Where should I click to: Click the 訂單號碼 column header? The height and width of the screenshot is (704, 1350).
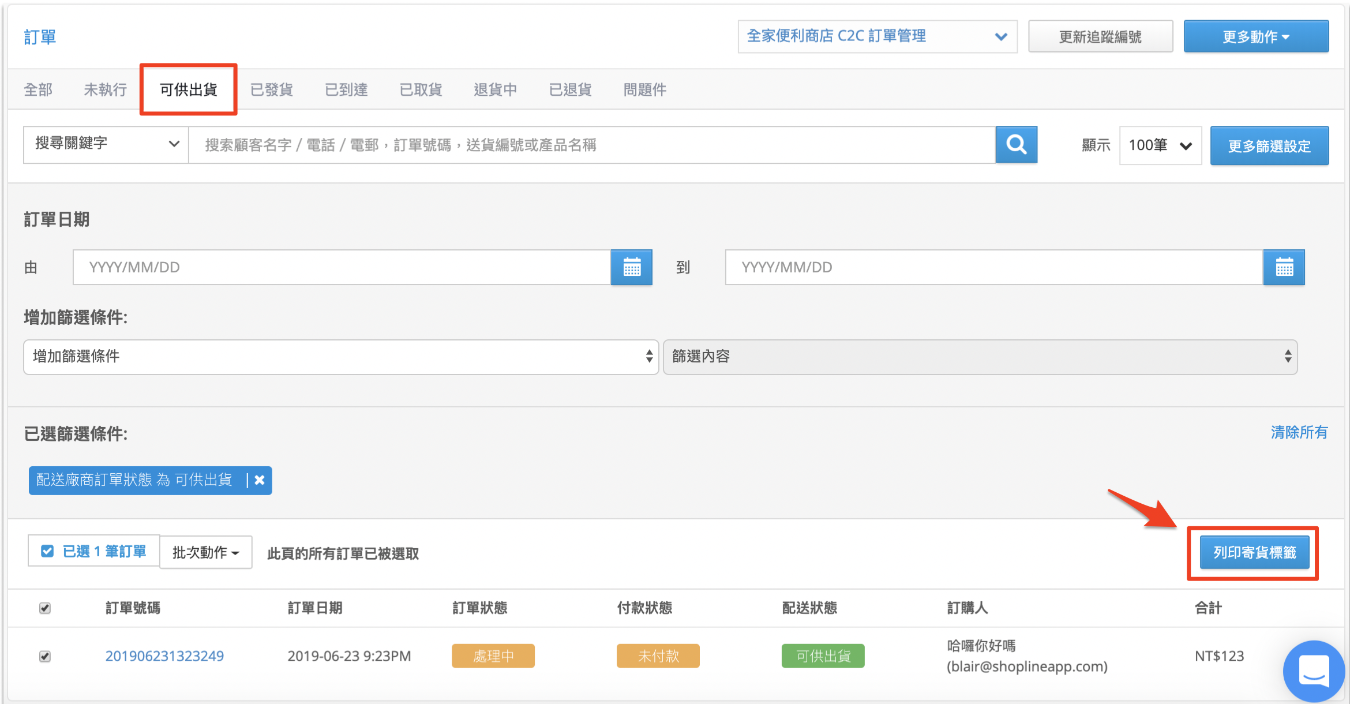point(133,608)
